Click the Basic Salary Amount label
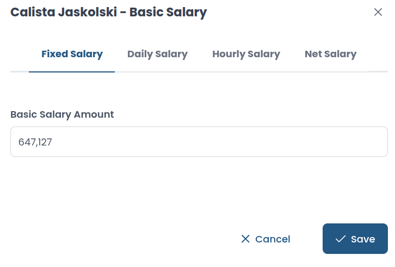395x267 pixels. (62, 114)
